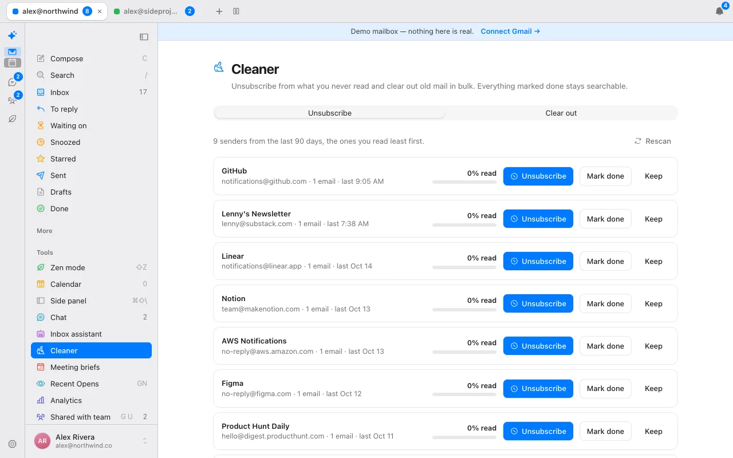Viewport: 733px width, 458px height.
Task: Click the split view icon beside the plus
Action: 237,11
